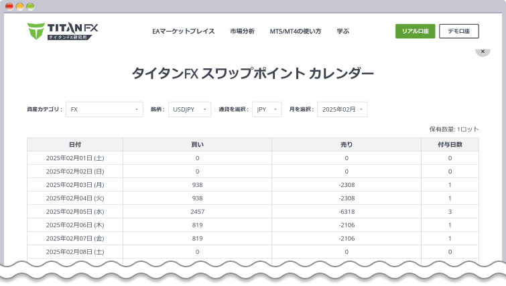The image size is (506, 286).
Task: Click buy value 2457 on Feb 5
Action: pos(198,212)
